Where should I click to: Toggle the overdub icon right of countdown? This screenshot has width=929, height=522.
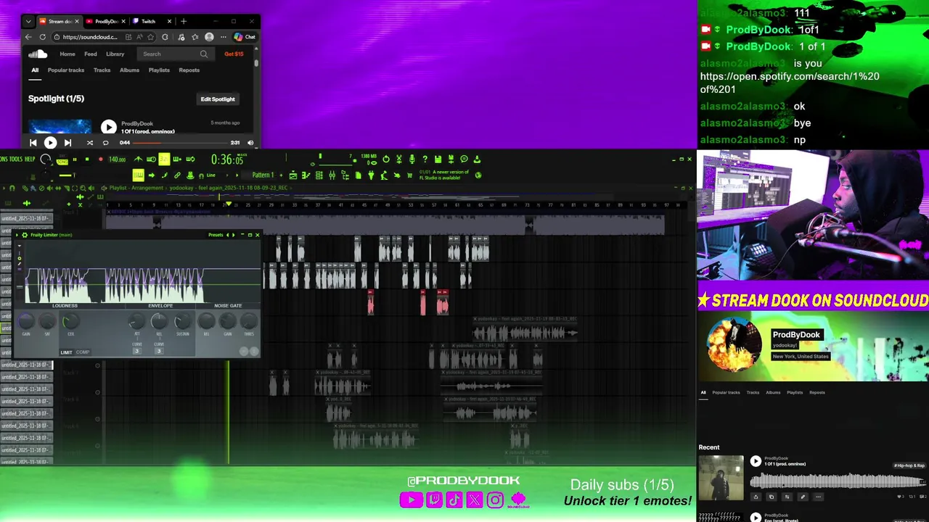tap(177, 159)
